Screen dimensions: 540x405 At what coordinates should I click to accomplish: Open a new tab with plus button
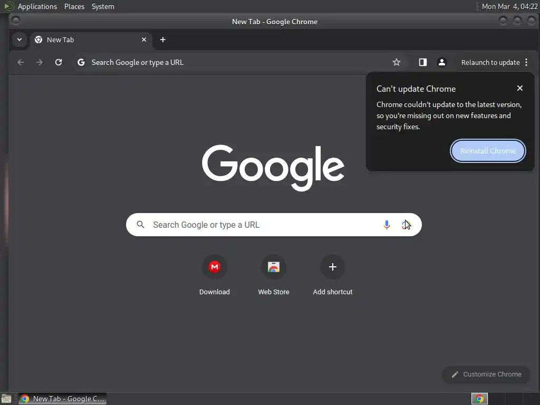coord(163,40)
